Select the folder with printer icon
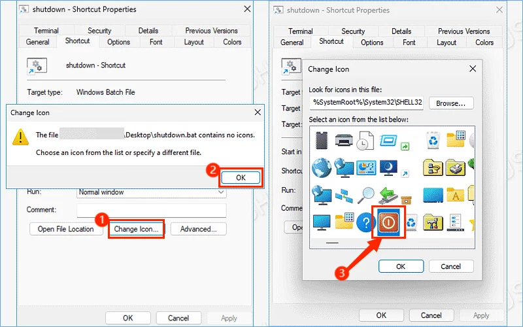Screen dimensions: 523x327 pyautogui.click(x=455, y=168)
